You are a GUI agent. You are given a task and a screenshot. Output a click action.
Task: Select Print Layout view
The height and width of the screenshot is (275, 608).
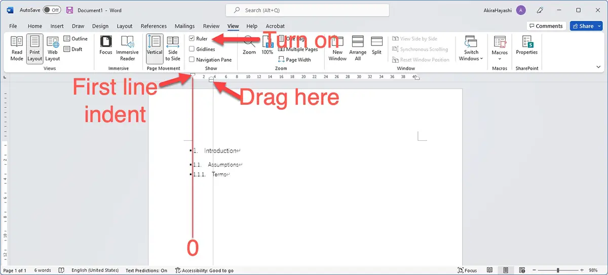click(34, 49)
